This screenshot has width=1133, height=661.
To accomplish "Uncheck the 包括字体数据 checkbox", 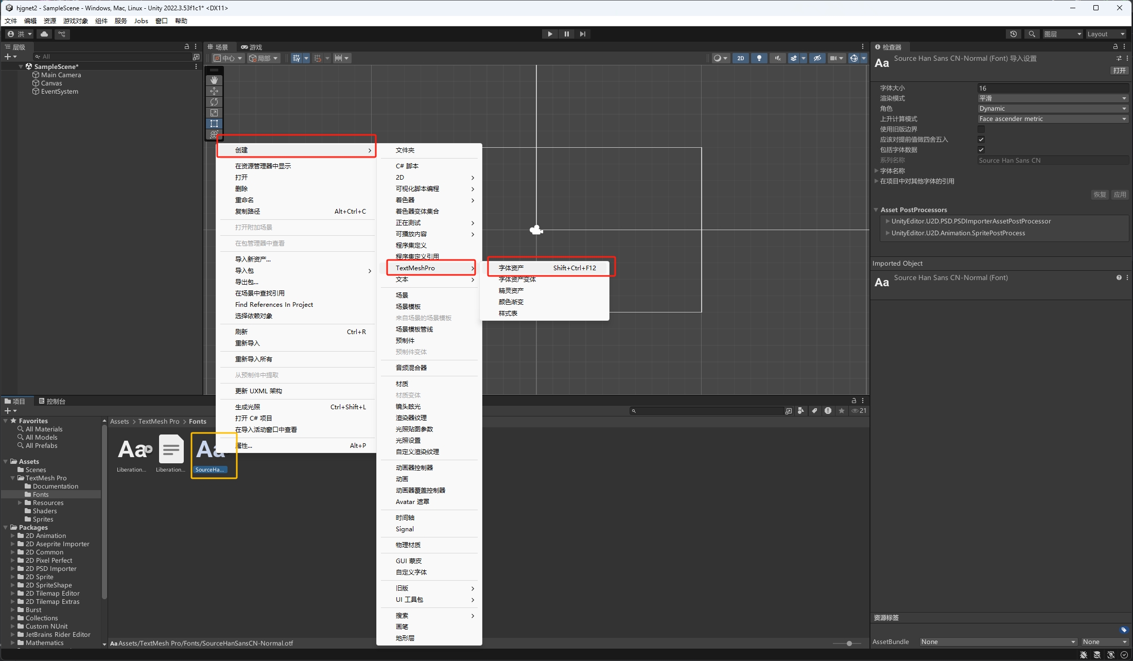I will click(981, 150).
